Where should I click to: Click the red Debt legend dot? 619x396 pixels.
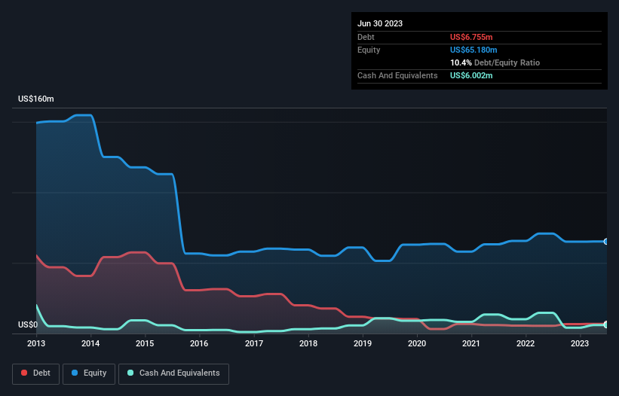24,373
